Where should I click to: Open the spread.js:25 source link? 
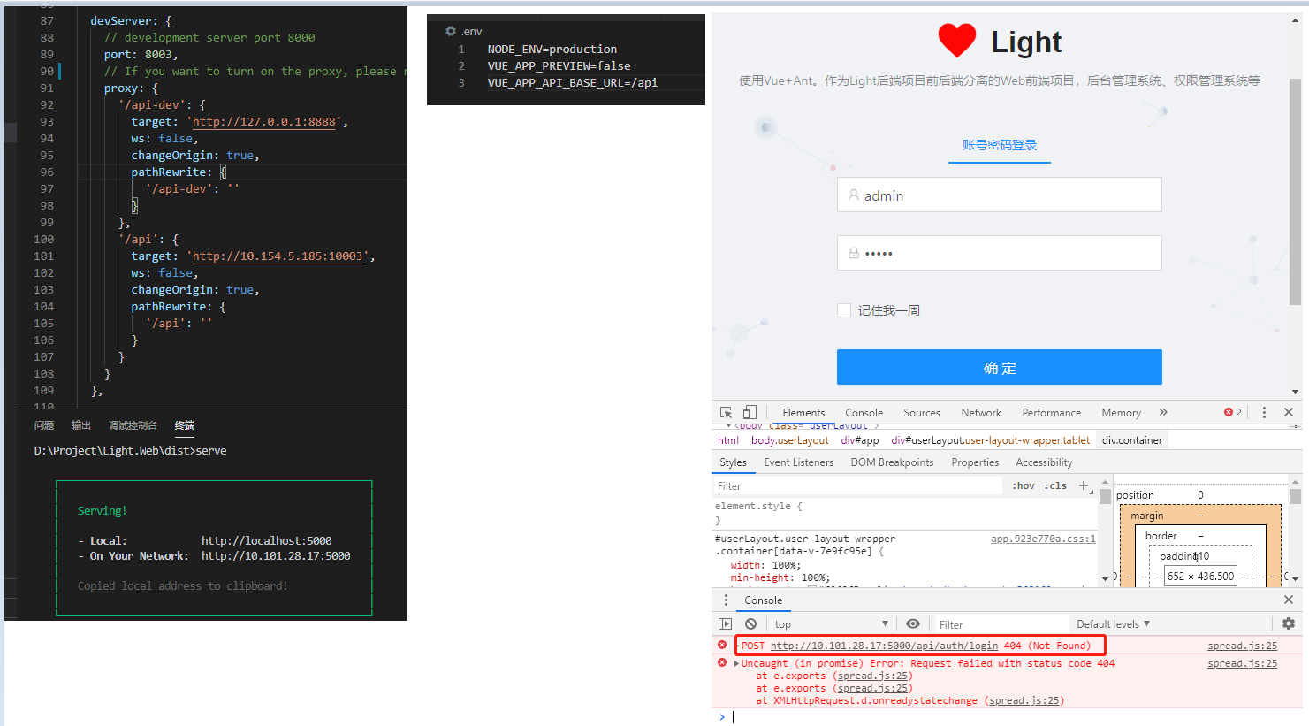pos(1242,645)
